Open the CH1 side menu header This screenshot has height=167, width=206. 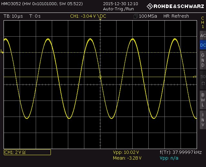202,22
